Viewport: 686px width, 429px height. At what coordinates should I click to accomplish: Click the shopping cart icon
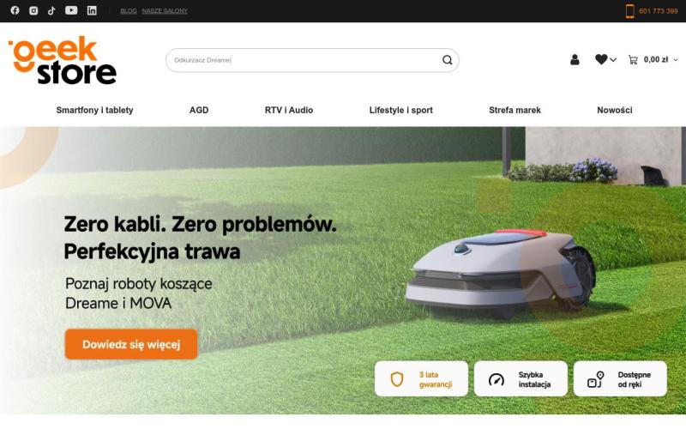633,59
